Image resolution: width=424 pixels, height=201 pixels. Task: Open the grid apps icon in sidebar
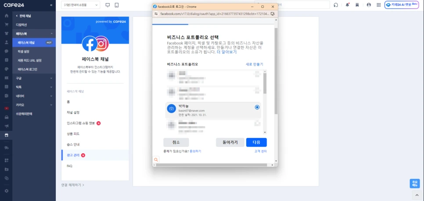[7, 160]
